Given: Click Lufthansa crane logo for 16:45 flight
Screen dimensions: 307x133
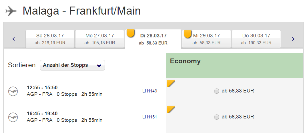Looking at the screenshot, I should (13, 117).
